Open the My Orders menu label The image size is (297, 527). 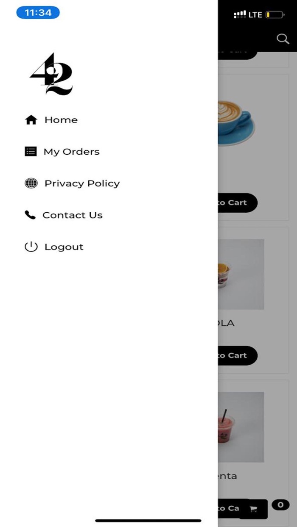(x=71, y=152)
